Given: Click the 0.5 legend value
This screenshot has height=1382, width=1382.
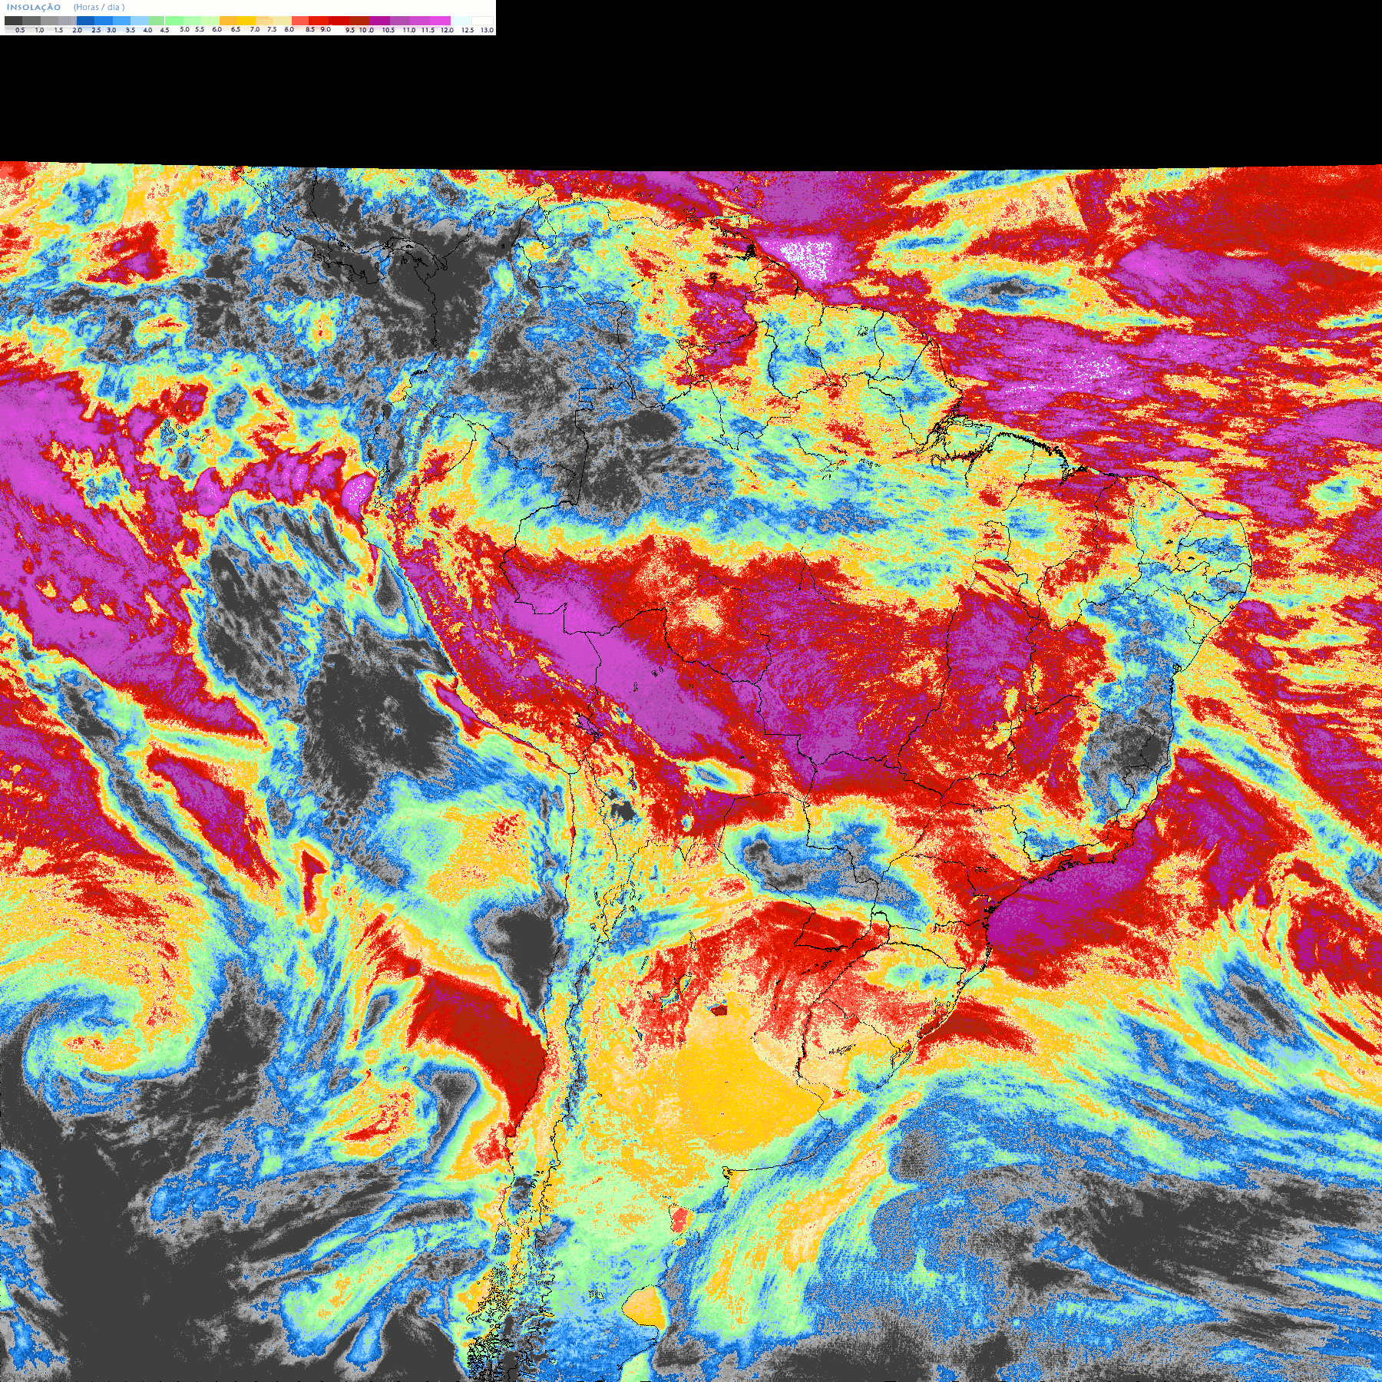Looking at the screenshot, I should 20,30.
